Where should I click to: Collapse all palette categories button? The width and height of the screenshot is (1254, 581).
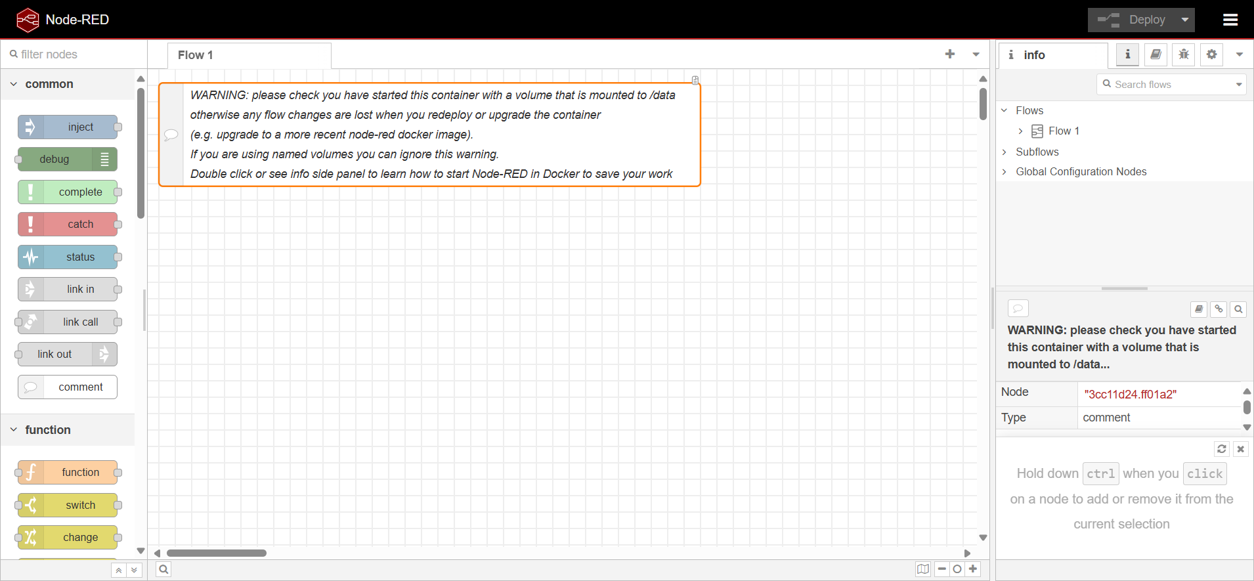pyautogui.click(x=119, y=570)
